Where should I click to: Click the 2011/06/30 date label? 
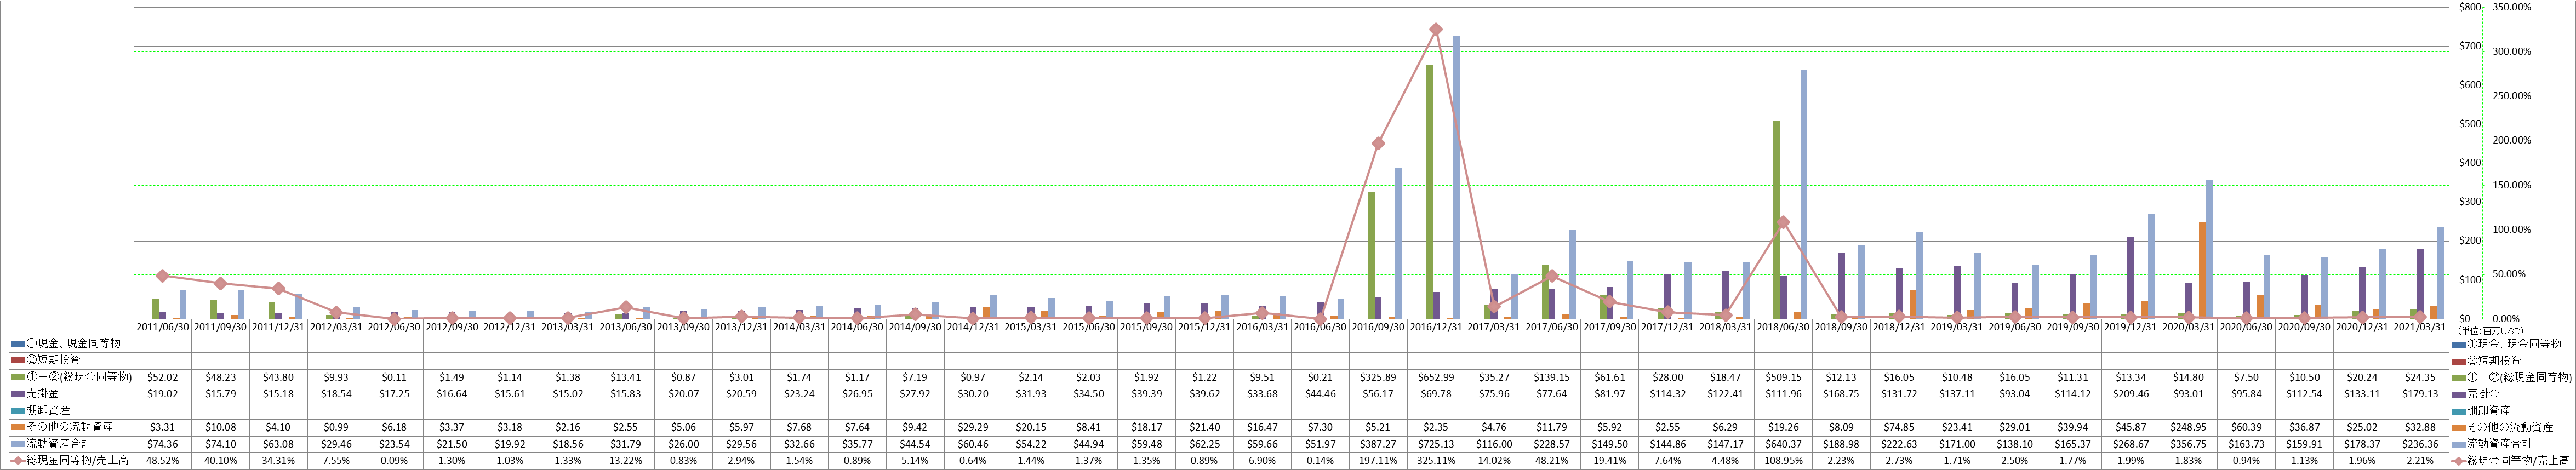[x=162, y=327]
